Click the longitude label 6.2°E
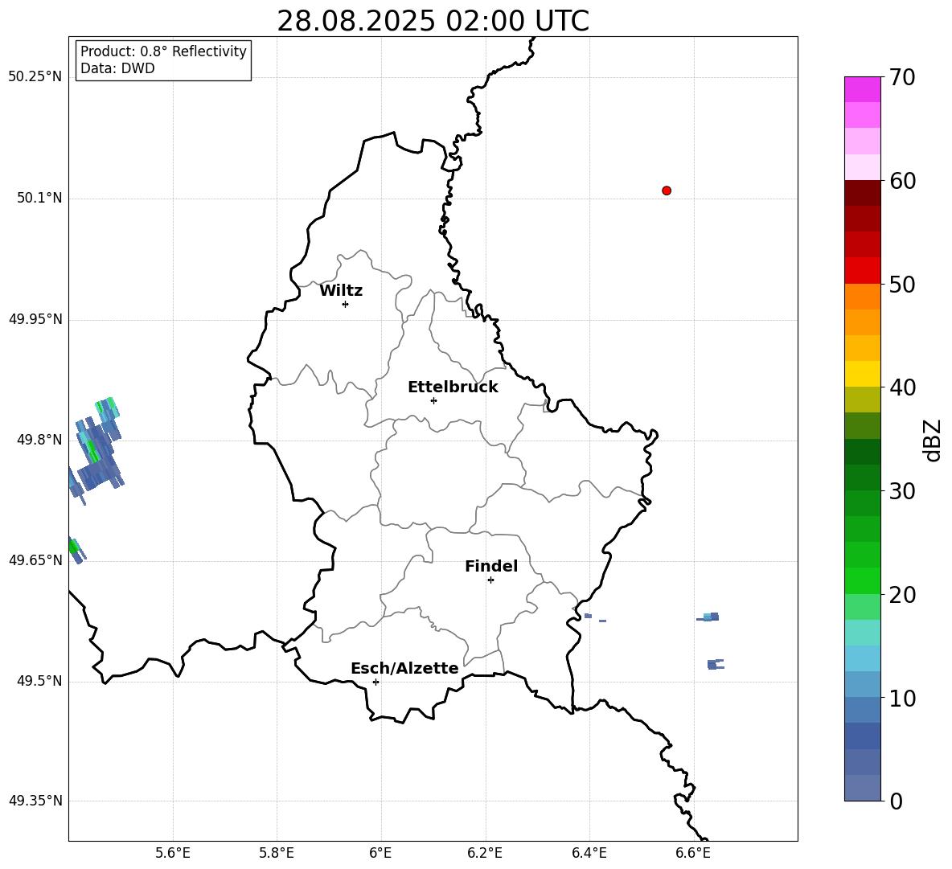952x869 pixels. tap(485, 853)
